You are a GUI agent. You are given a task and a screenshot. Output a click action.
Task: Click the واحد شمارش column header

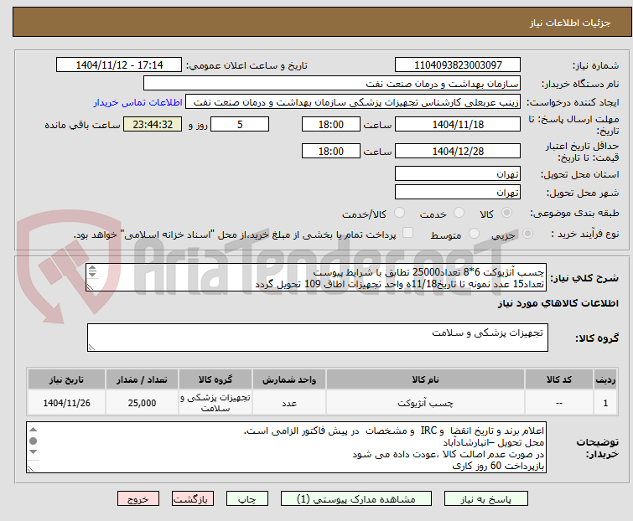click(x=289, y=379)
